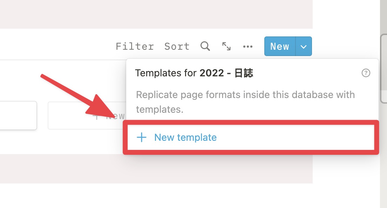Open the empty gallery card on left
This screenshot has width=387, height=208.
point(18,116)
